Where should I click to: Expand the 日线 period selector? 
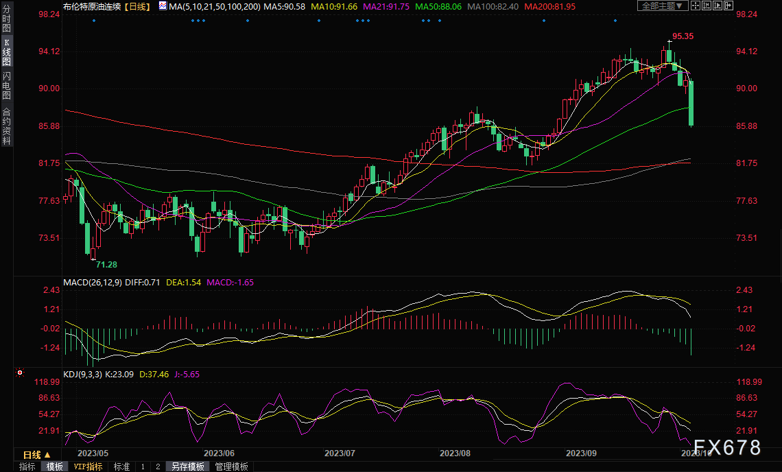tap(37, 455)
